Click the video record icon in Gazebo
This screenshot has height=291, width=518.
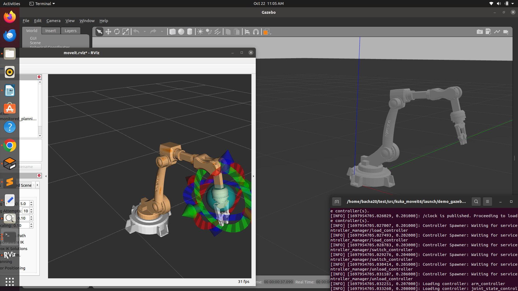click(506, 32)
